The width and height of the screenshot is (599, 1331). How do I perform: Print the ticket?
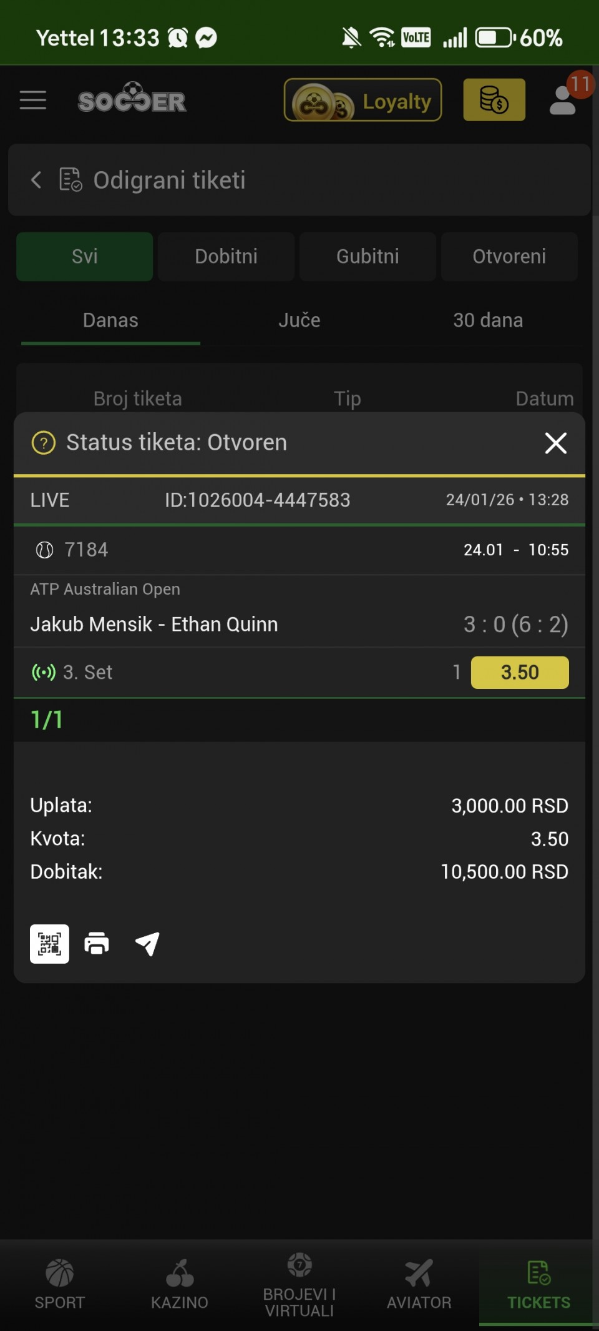click(97, 944)
